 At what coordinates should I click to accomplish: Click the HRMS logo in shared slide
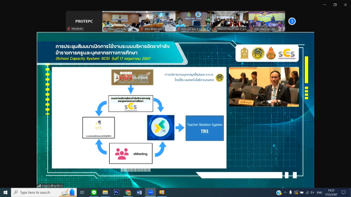tap(132, 77)
